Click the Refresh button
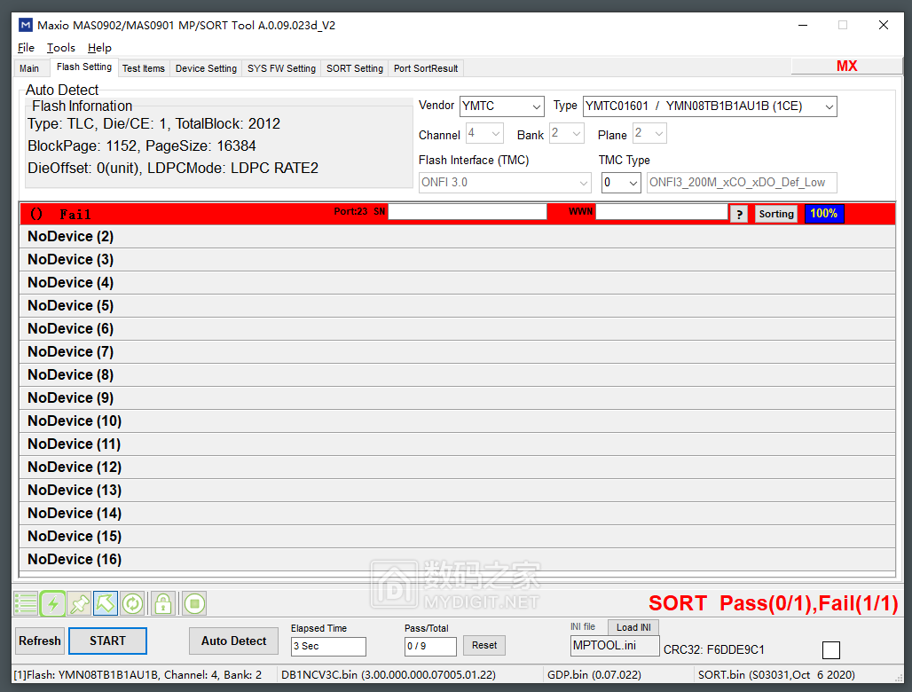 [x=40, y=641]
